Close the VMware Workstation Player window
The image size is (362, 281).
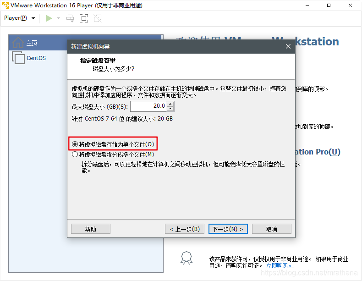[350, 6]
